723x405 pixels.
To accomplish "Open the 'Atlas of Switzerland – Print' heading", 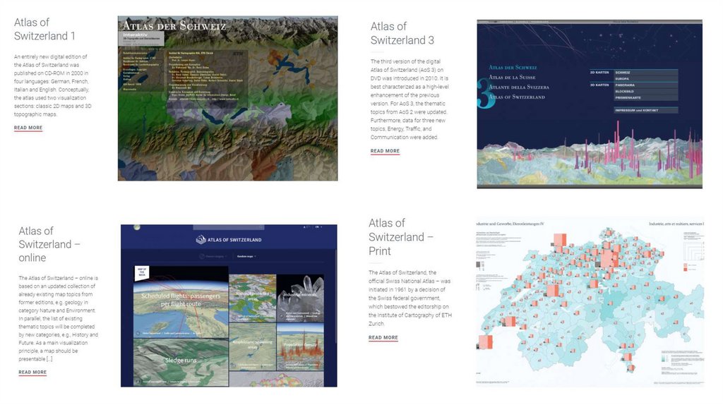I will 401,236.
